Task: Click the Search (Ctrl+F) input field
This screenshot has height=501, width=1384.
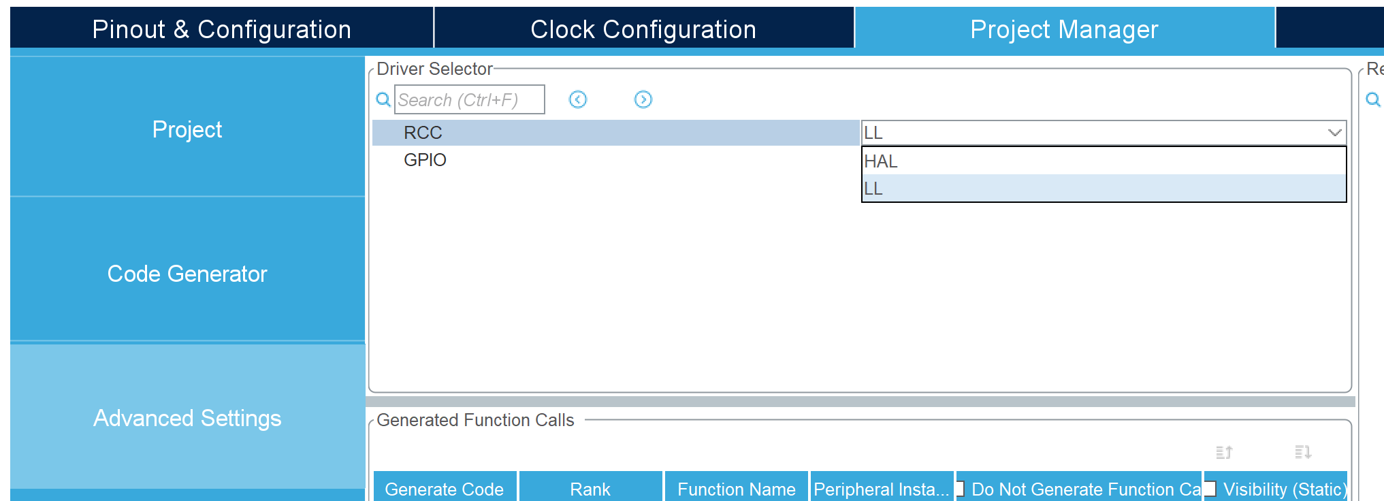Action: pyautogui.click(x=470, y=100)
